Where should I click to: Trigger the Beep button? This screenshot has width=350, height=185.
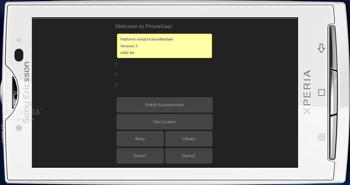pos(140,139)
